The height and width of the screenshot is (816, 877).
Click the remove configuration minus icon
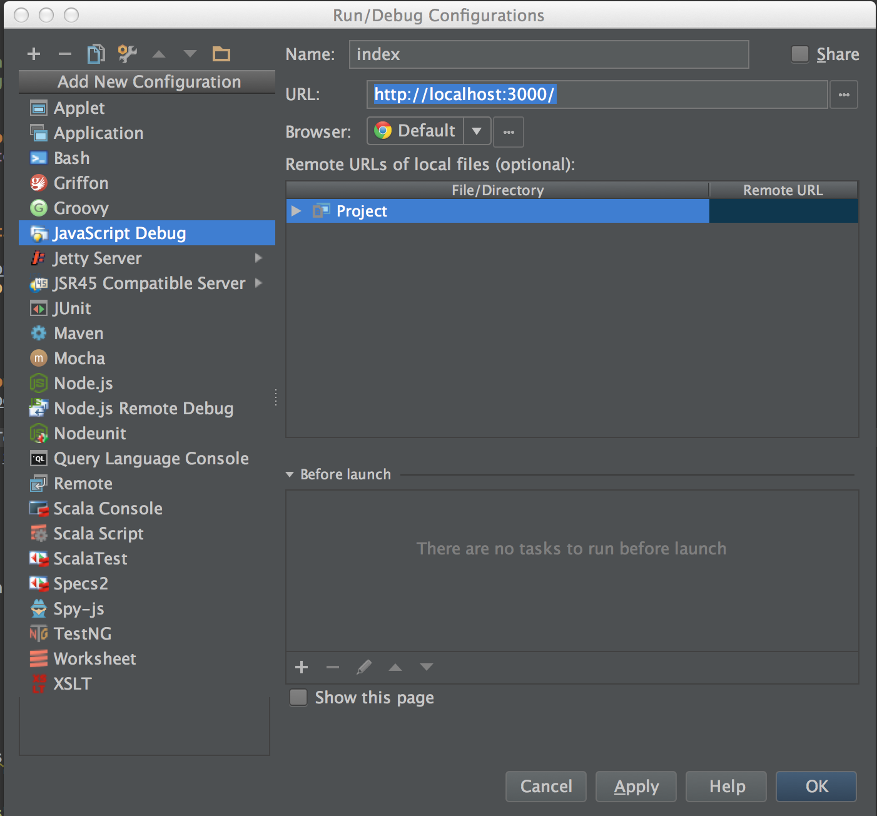pos(65,54)
